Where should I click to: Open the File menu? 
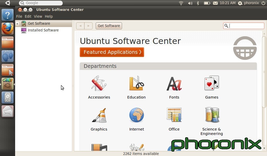19,16
